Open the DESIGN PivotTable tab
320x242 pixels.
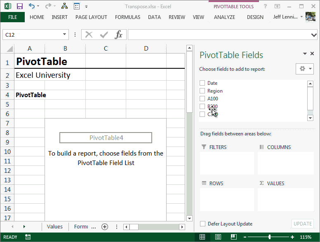click(x=255, y=17)
